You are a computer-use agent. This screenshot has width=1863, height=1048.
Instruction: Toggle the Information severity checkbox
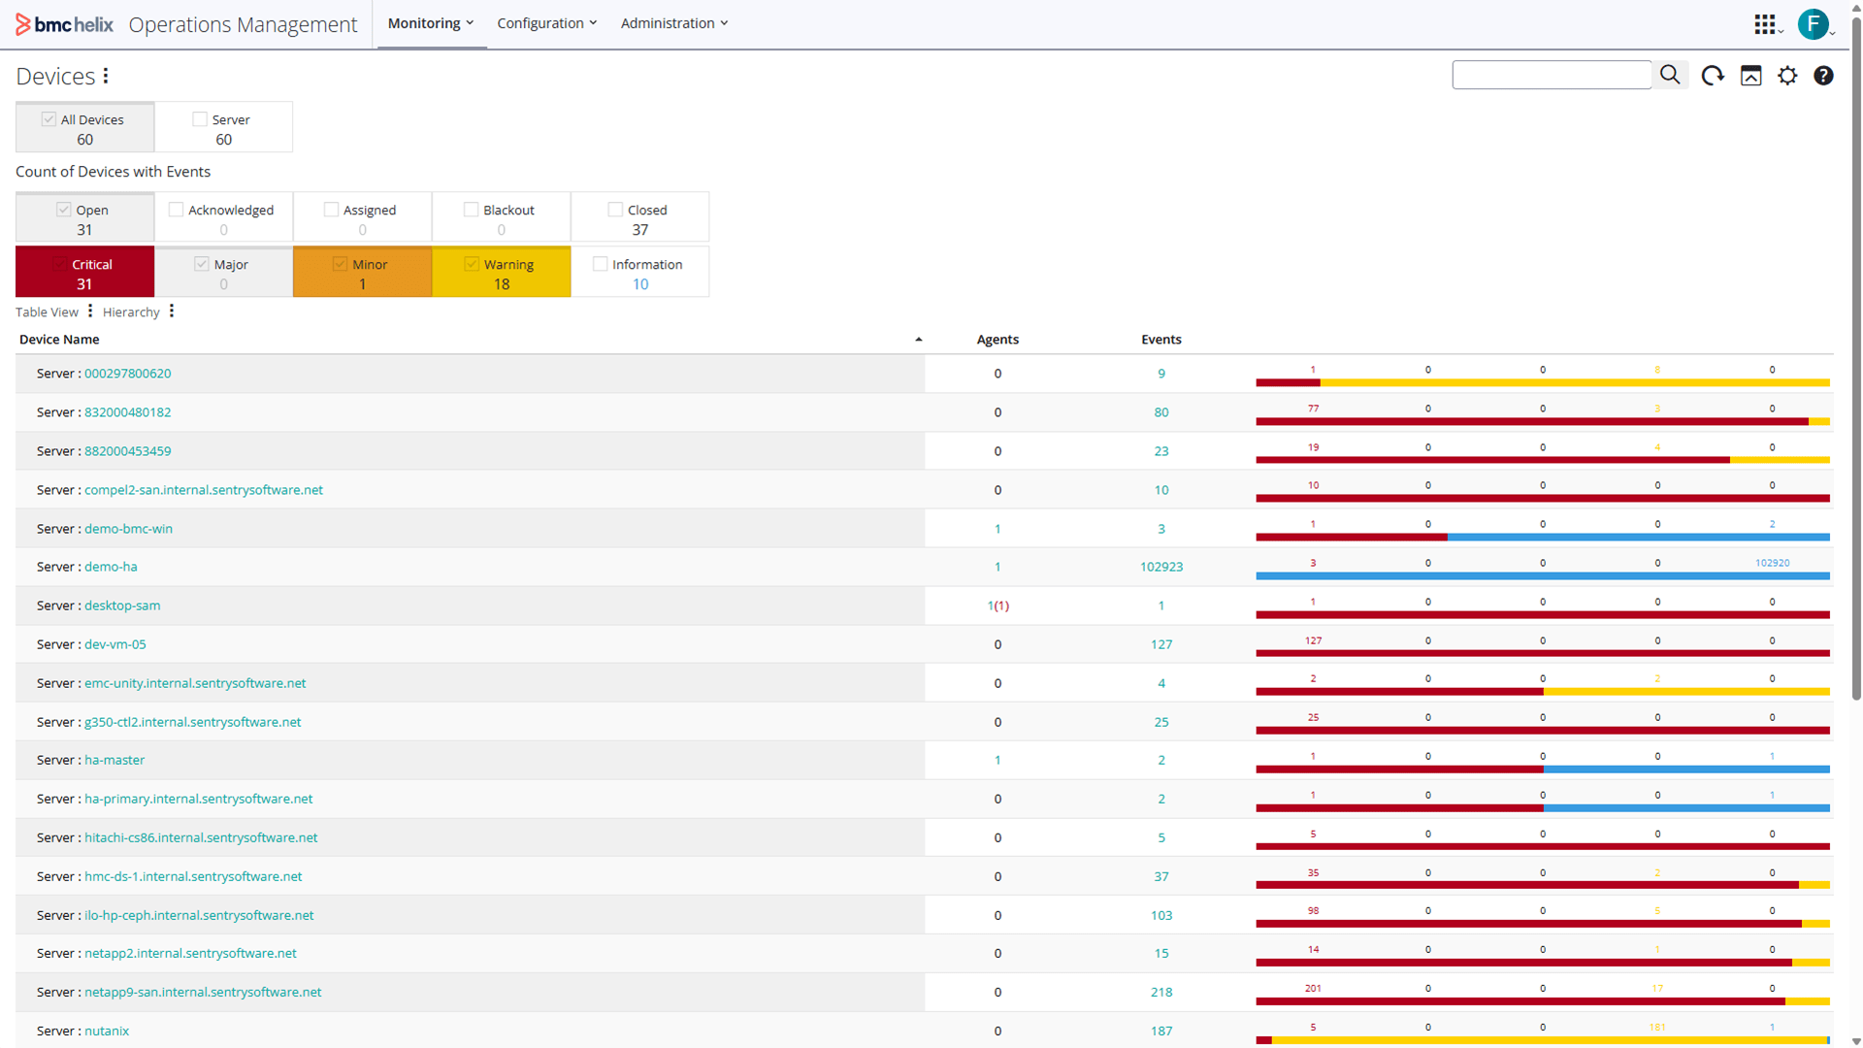point(601,264)
